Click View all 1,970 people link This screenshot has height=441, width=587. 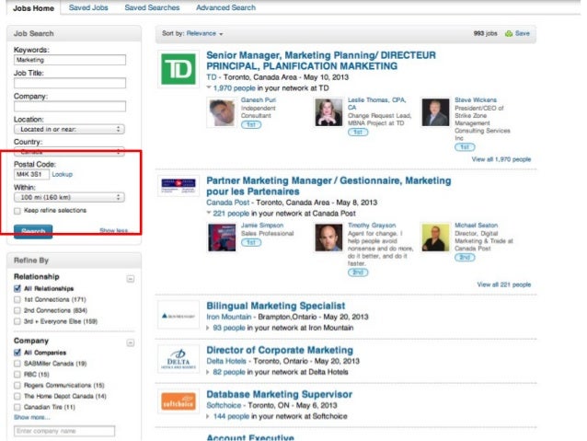point(501,159)
